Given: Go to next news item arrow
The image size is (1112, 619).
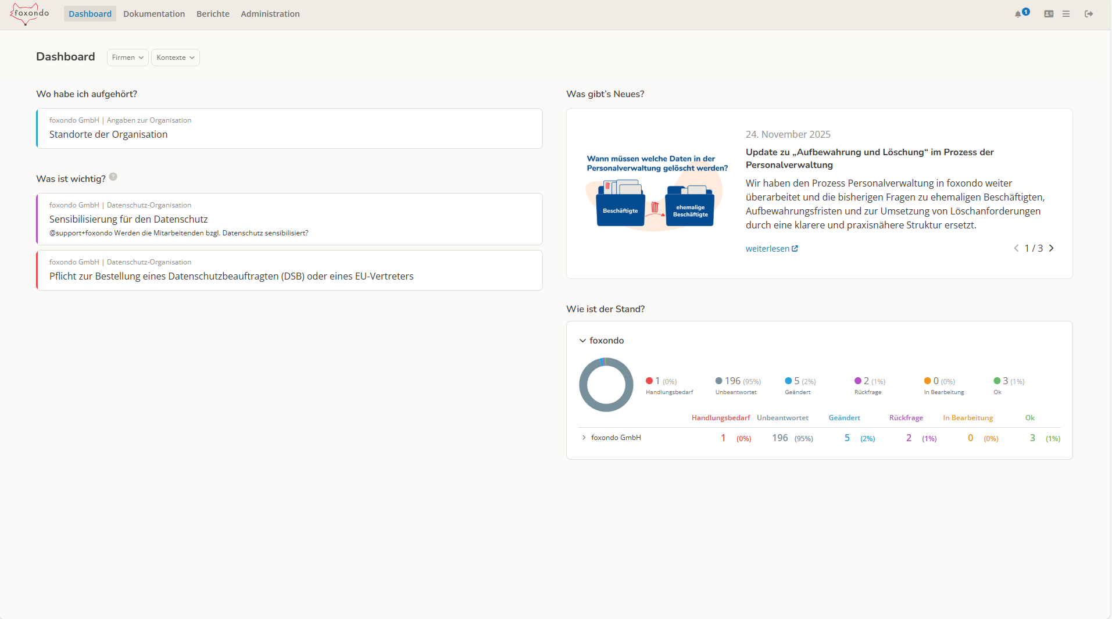Looking at the screenshot, I should [1051, 248].
